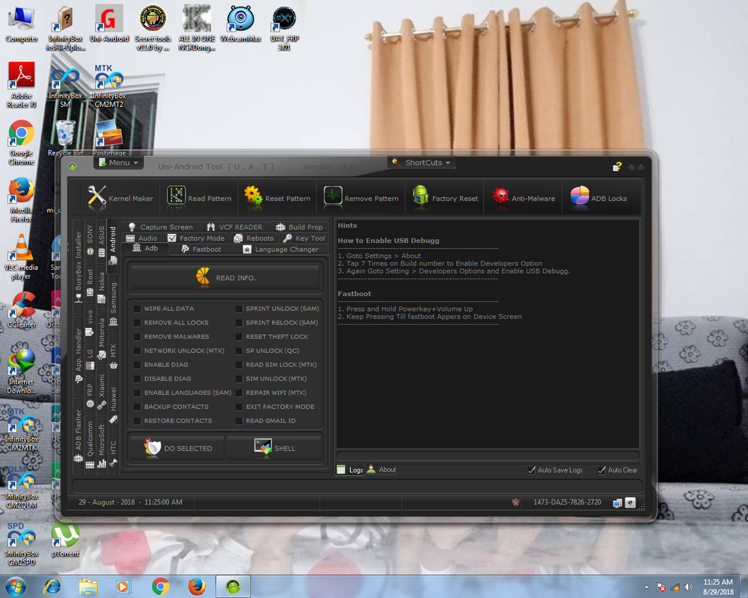Image resolution: width=748 pixels, height=598 pixels.
Task: Check the ENABLE DIAG option
Action: click(x=138, y=365)
